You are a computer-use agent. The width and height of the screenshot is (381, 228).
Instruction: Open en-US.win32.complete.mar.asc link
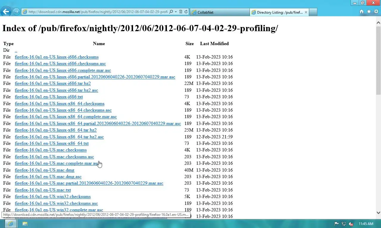tap(59, 210)
